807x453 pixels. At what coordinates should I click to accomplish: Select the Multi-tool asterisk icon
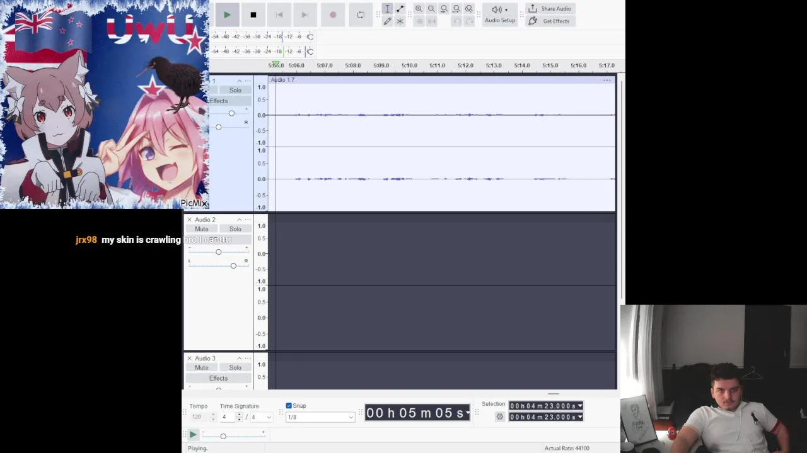click(x=400, y=21)
